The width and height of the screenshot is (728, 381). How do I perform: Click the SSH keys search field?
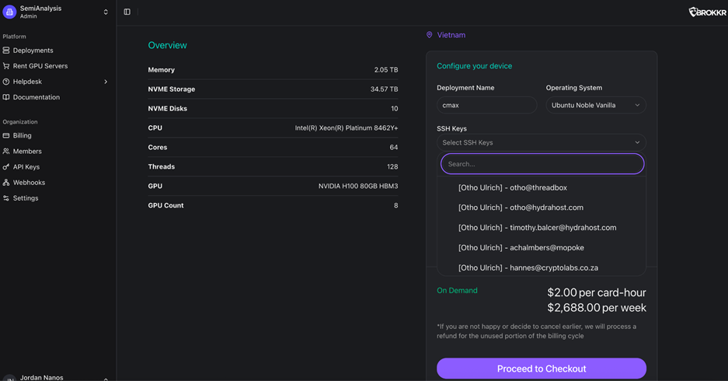click(542, 164)
